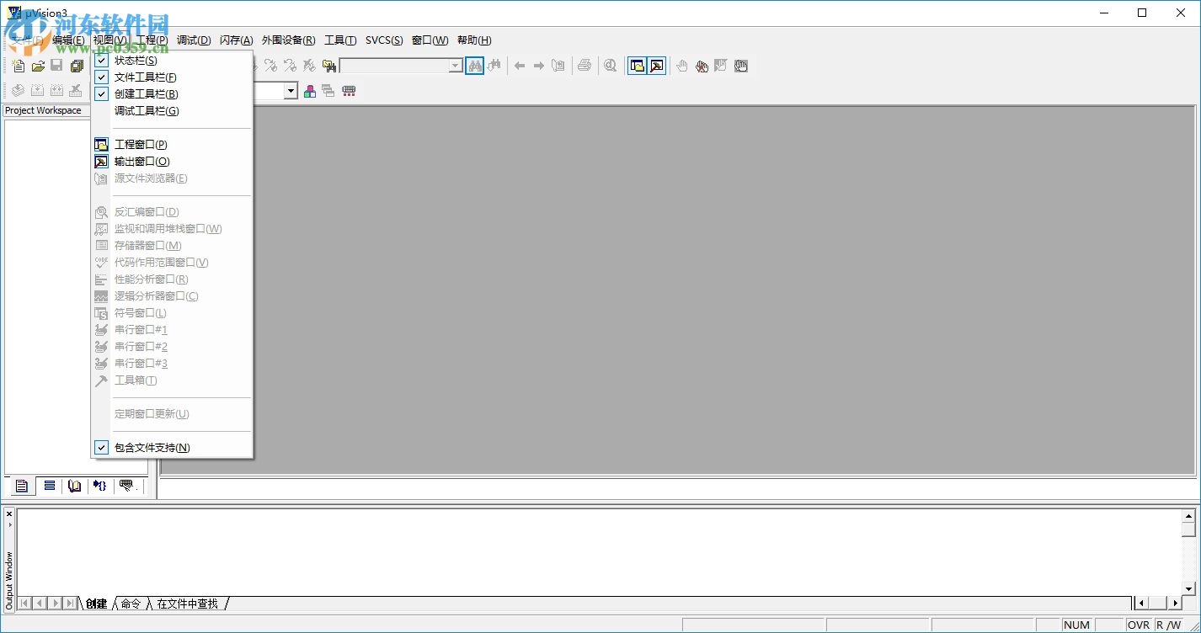Viewport: 1201px width, 633px height.
Task: Switch to the 在文件中查找 output tab
Action: pos(187,604)
